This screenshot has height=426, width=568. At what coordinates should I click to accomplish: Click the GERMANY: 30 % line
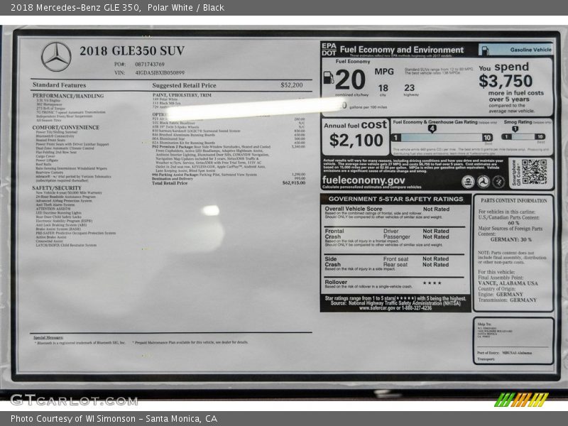pyautogui.click(x=510, y=240)
